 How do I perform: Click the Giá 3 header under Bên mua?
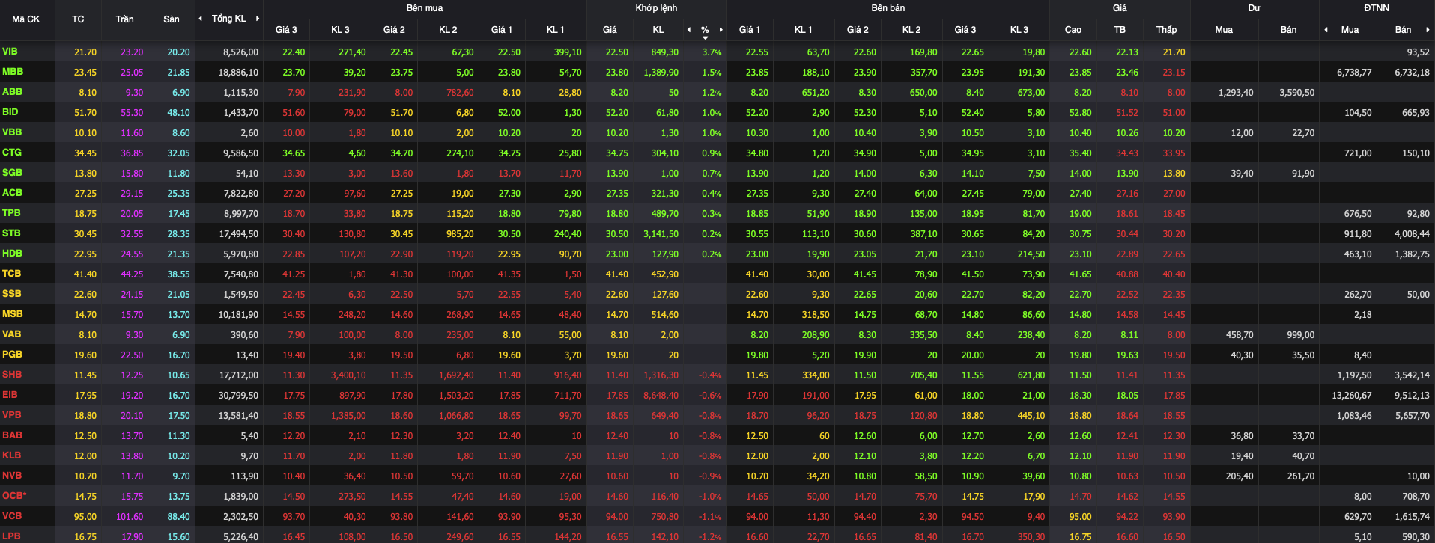click(286, 30)
